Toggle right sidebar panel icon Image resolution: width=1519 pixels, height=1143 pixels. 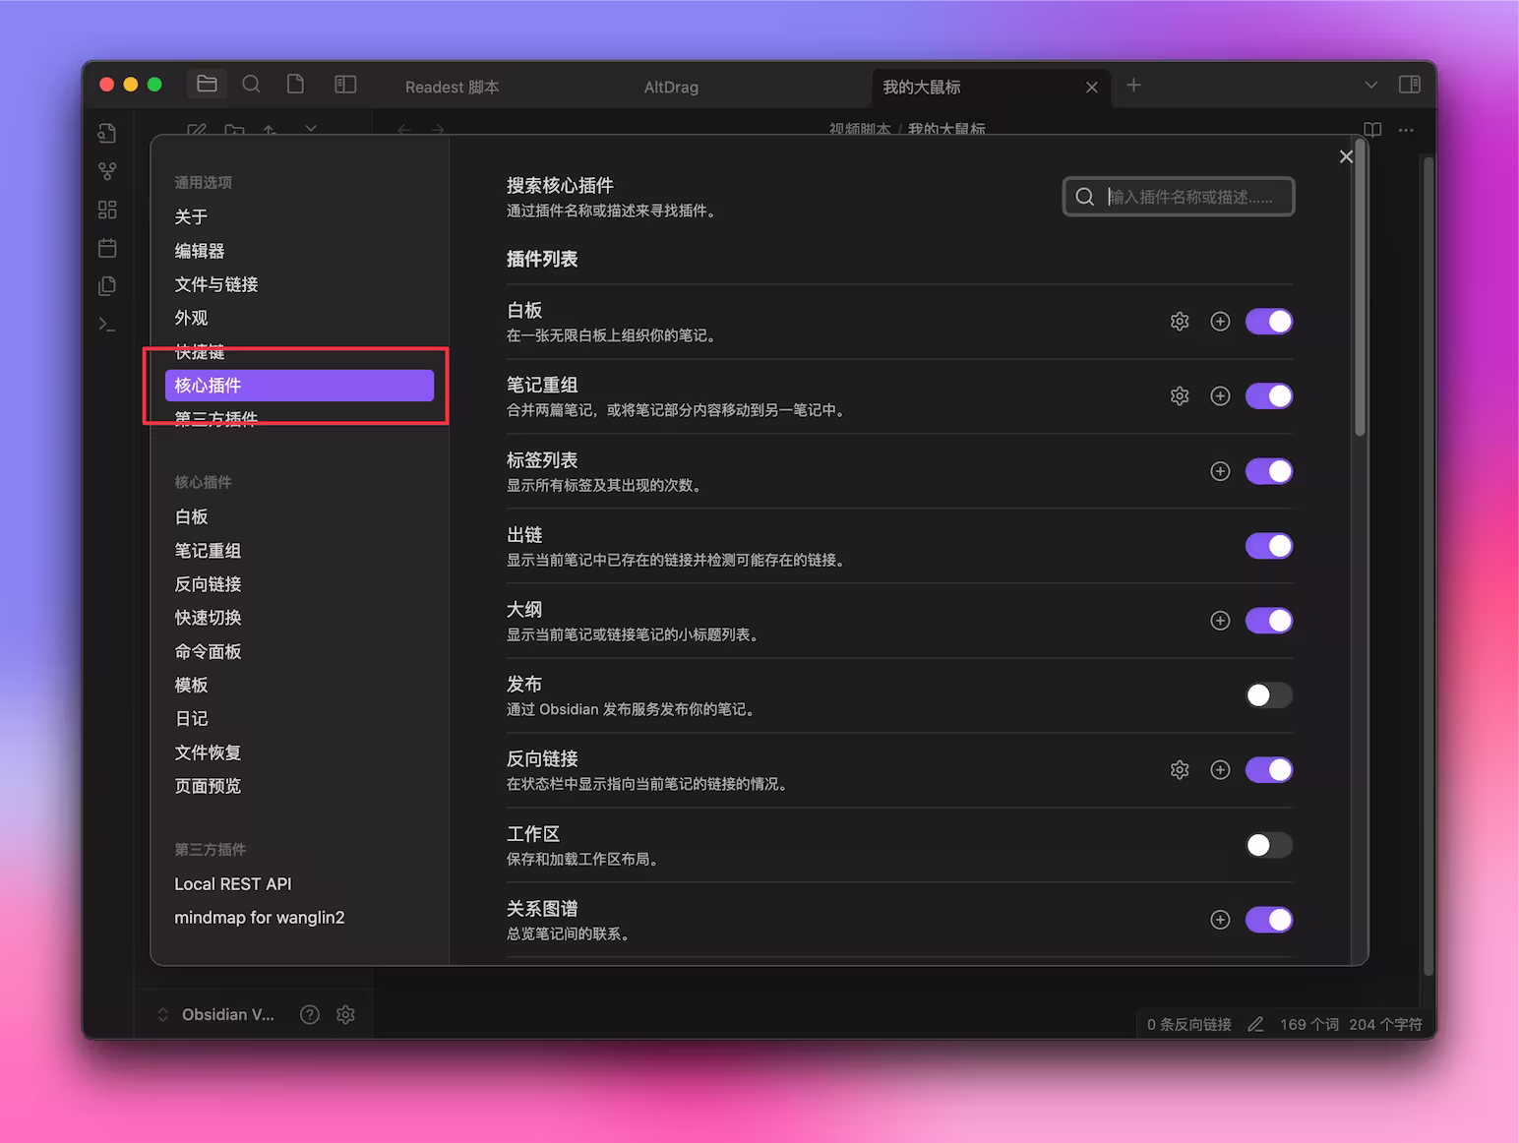(1409, 85)
